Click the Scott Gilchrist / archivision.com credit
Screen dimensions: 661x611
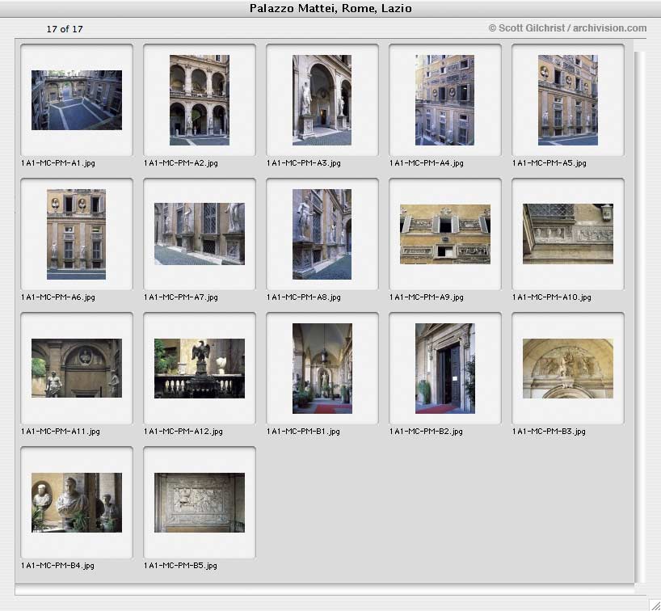pos(567,28)
